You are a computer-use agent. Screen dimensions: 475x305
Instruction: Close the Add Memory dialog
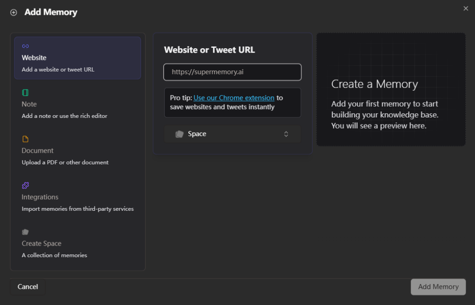(x=466, y=8)
